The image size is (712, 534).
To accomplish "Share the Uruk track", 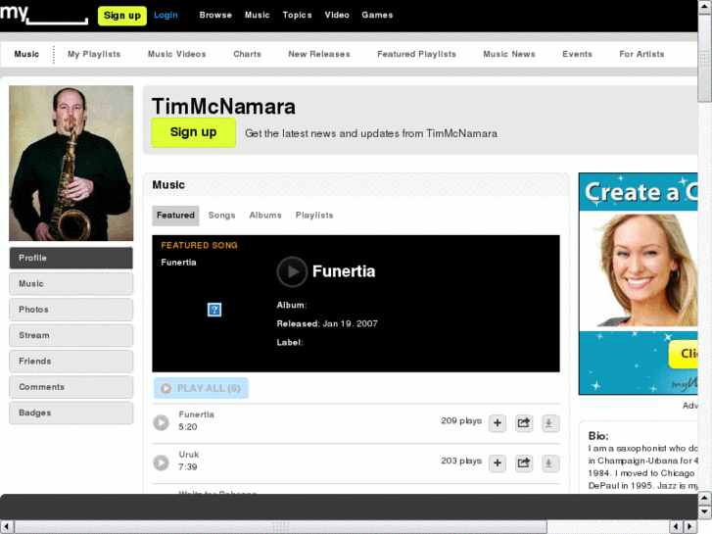I will (524, 463).
